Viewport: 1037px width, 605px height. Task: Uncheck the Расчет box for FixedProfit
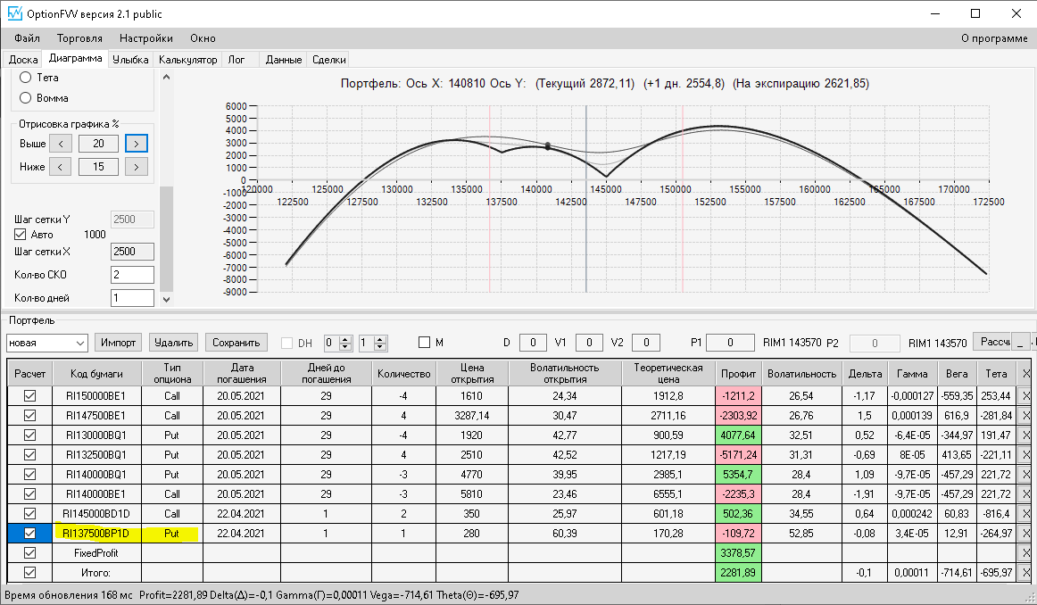tap(29, 552)
